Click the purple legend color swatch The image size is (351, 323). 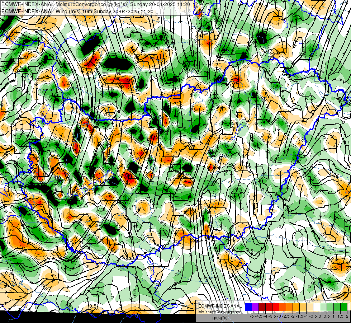[x=255, y=307]
